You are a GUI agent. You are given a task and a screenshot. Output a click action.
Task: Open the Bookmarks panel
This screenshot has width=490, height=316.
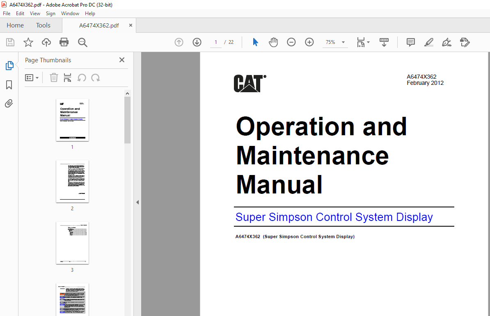click(x=9, y=84)
